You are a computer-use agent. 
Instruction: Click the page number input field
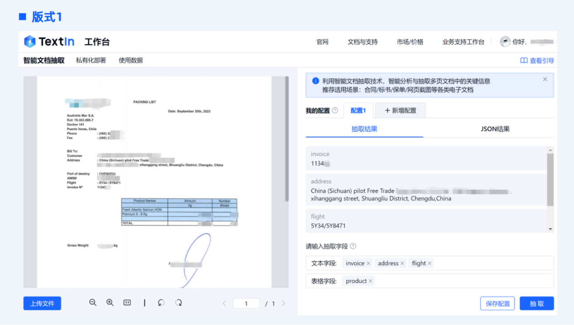click(x=246, y=304)
